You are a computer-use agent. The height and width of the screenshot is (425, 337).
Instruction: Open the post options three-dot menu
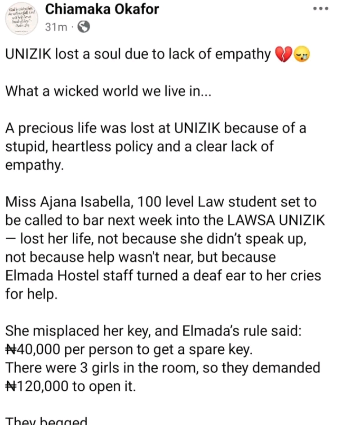coord(323,9)
